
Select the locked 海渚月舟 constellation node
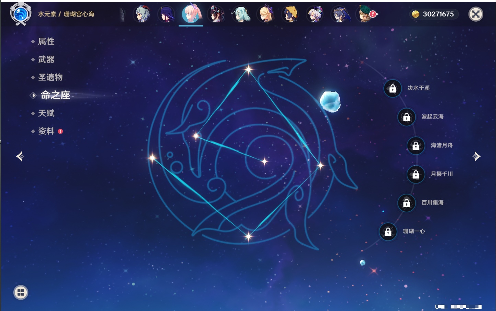click(x=416, y=145)
